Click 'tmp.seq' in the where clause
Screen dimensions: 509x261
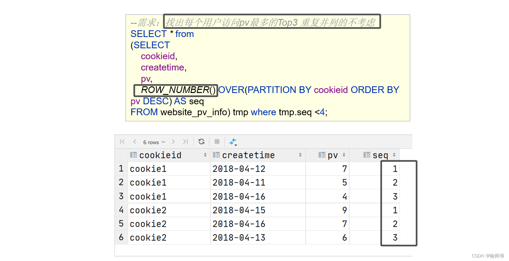[295, 112]
